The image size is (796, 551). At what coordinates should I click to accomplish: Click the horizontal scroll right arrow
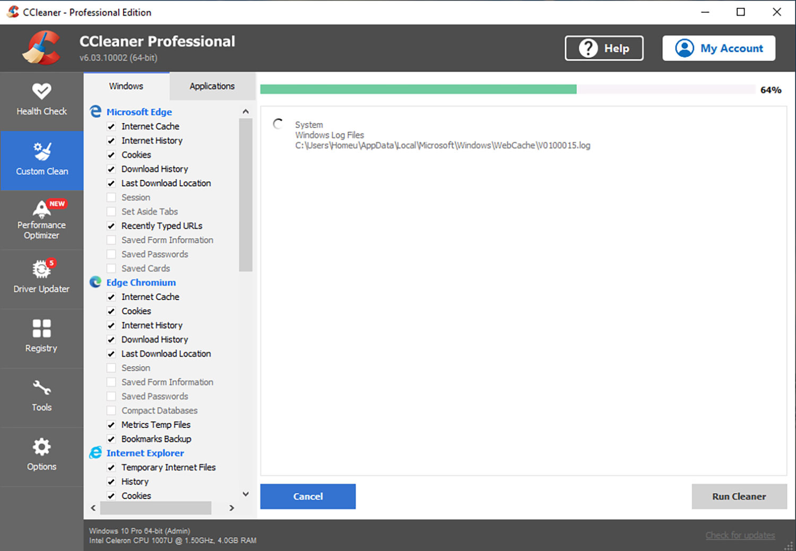point(232,508)
